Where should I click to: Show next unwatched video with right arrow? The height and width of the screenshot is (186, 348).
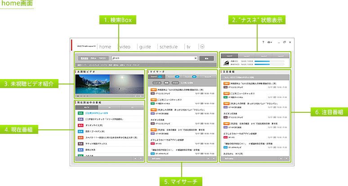(140, 96)
